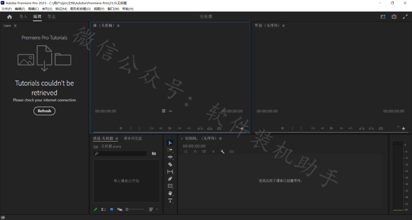The height and width of the screenshot is (220, 412).
Task: Switch project panel to freeform view
Action: 120,209
